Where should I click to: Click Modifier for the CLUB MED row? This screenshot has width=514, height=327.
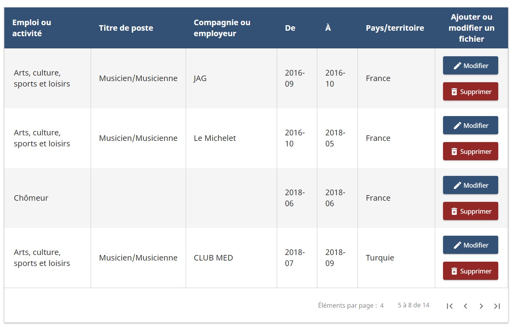[x=471, y=245]
